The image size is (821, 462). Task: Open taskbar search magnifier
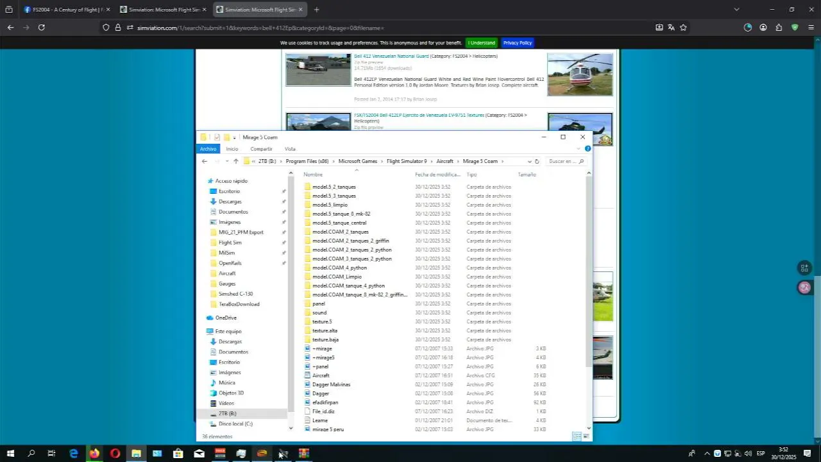coord(31,454)
